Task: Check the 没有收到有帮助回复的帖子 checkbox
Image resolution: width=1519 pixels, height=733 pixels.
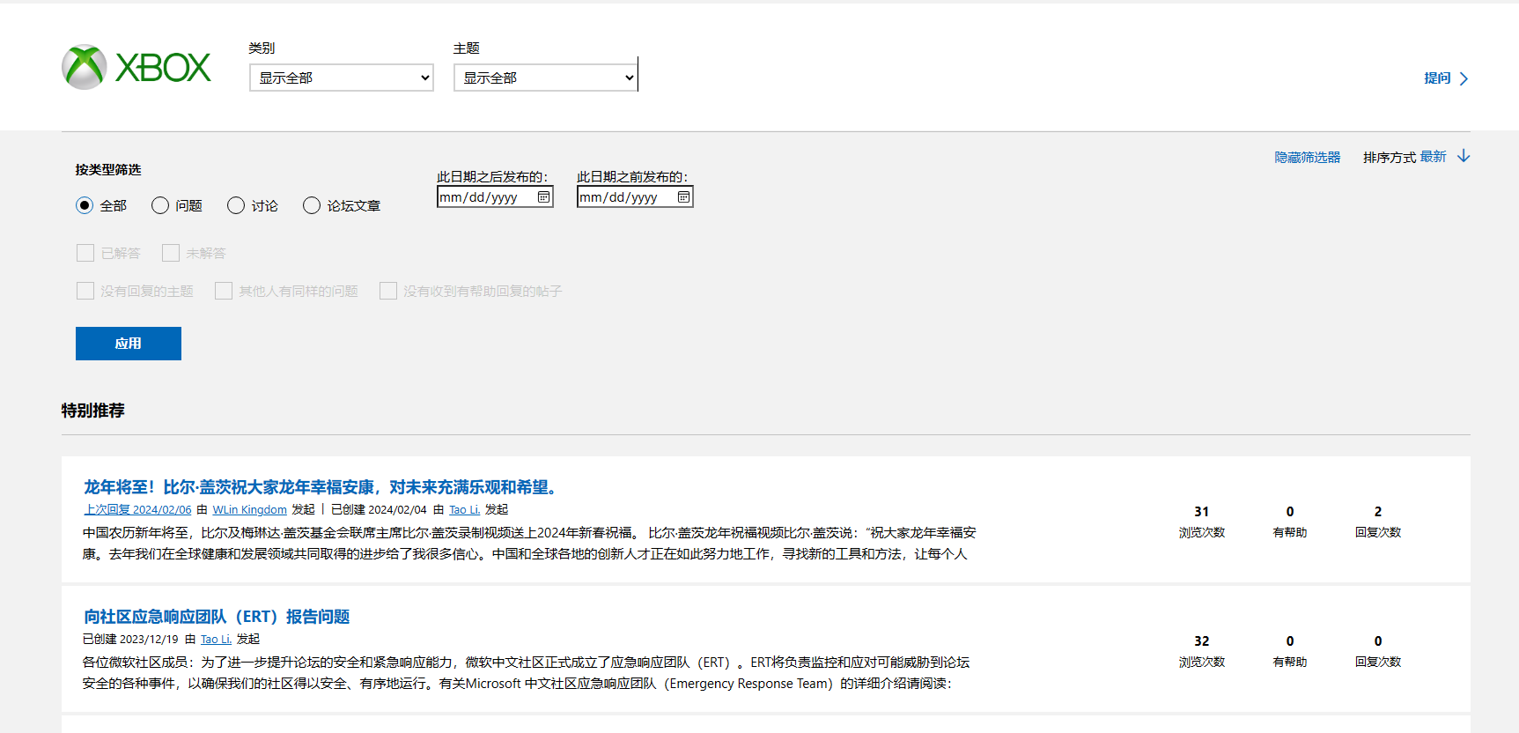Action: (388, 291)
